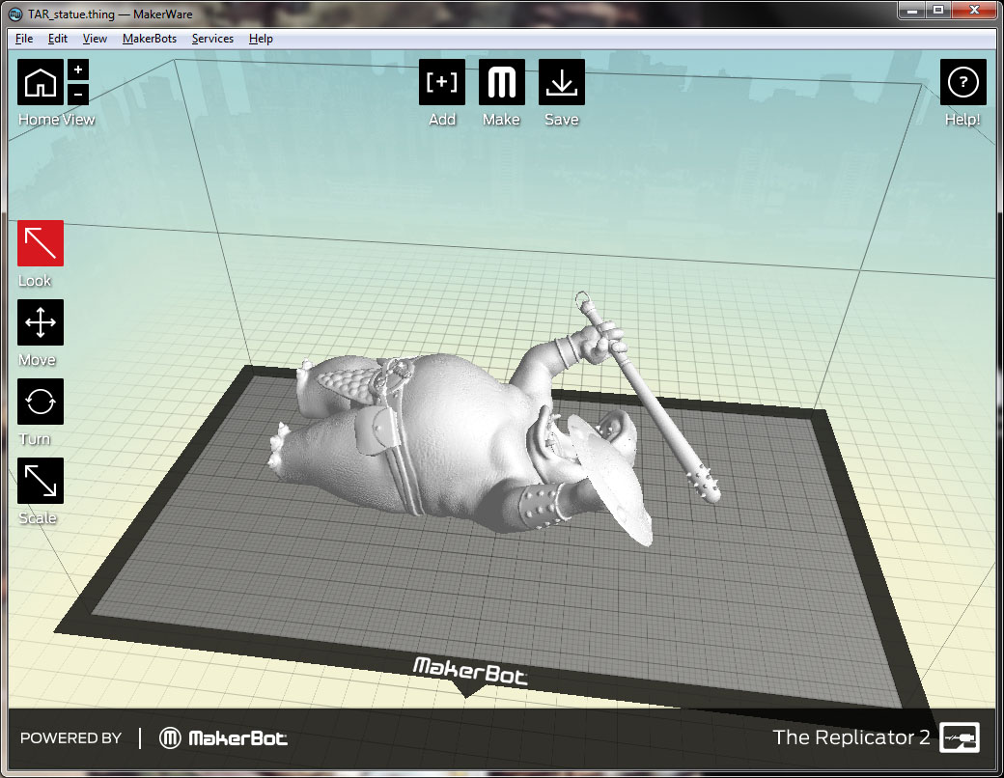The height and width of the screenshot is (778, 1004).
Task: Expand the View menu
Action: pos(95,39)
